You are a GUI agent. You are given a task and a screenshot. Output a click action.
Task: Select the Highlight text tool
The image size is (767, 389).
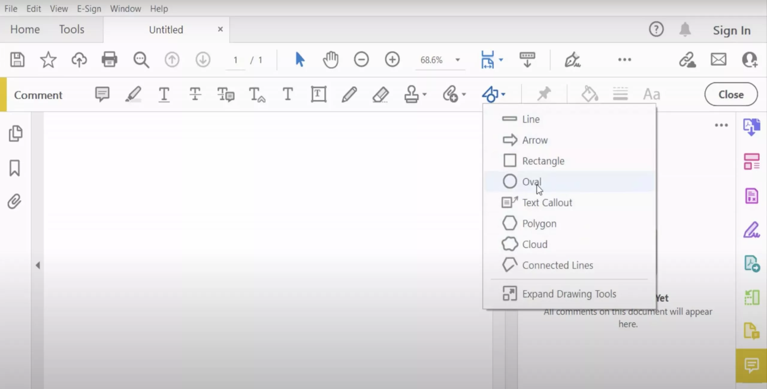pos(133,94)
